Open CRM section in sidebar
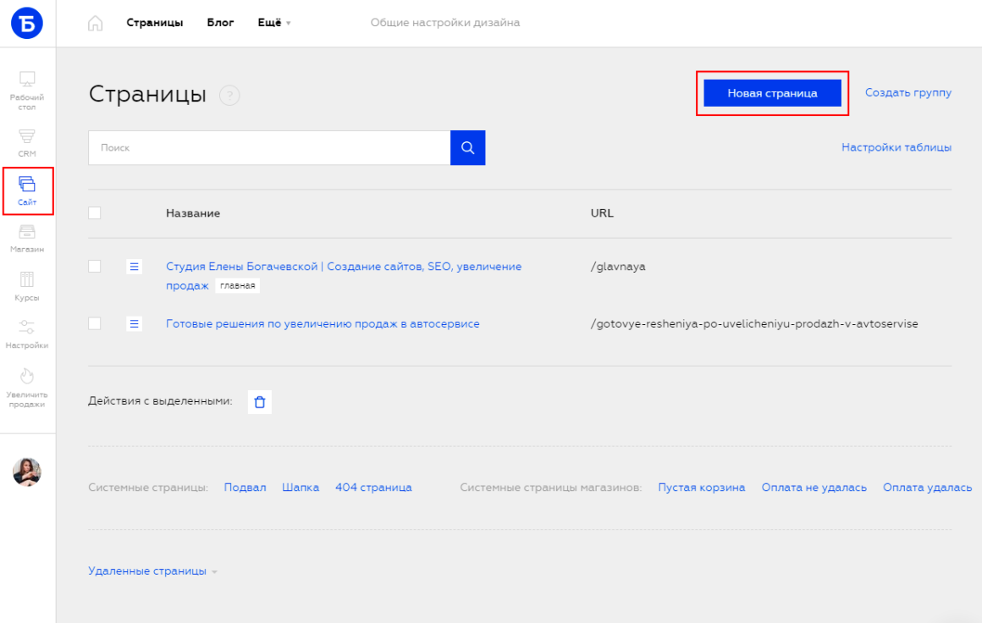The image size is (982, 623). pyautogui.click(x=27, y=143)
